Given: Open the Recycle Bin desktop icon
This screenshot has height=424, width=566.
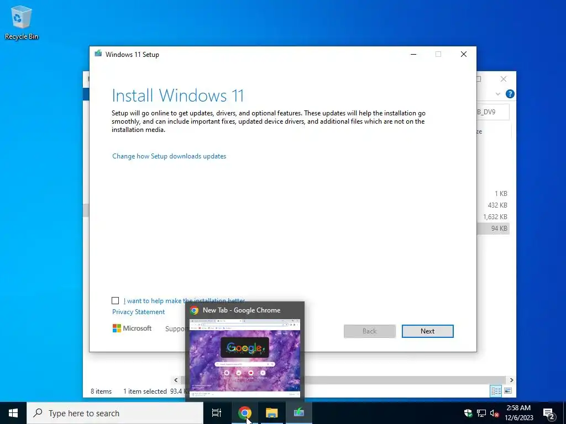Looking at the screenshot, I should tap(22, 22).
